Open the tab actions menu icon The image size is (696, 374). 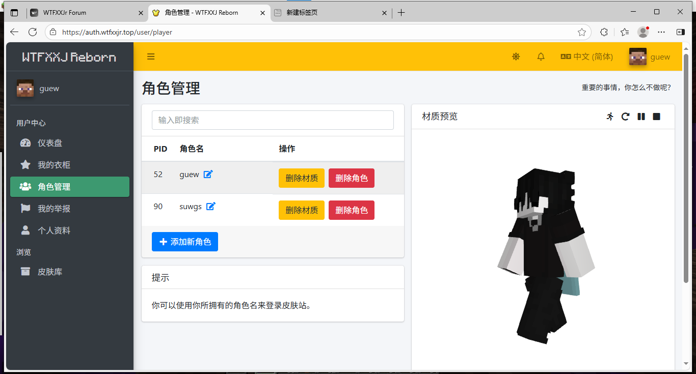pyautogui.click(x=14, y=13)
